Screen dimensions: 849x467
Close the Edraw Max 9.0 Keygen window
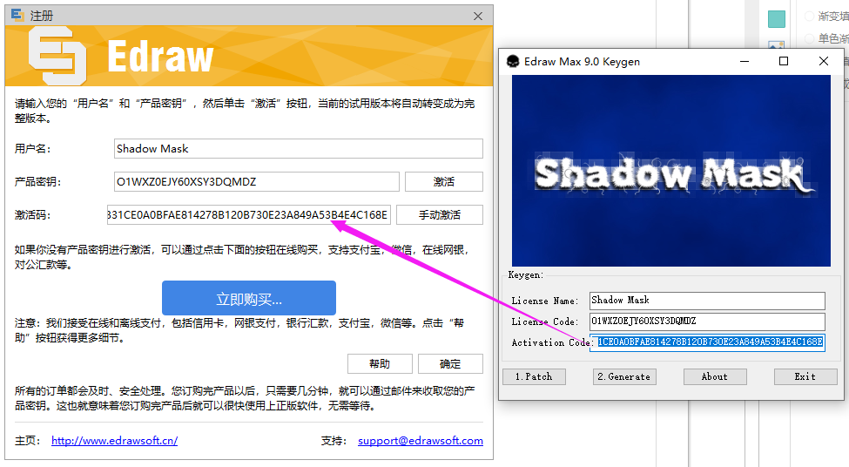point(824,61)
